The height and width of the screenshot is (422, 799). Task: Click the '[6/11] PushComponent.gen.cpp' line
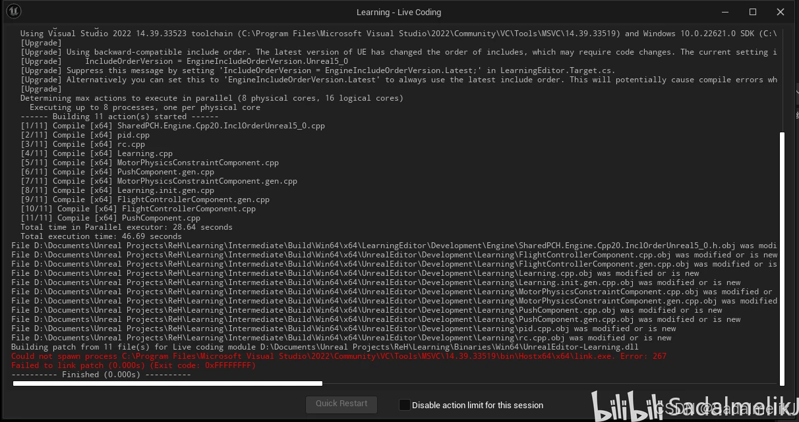point(117,172)
